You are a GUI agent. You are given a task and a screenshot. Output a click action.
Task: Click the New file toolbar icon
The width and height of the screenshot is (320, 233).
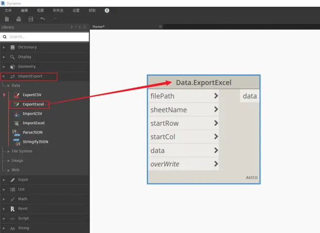click(x=7, y=19)
